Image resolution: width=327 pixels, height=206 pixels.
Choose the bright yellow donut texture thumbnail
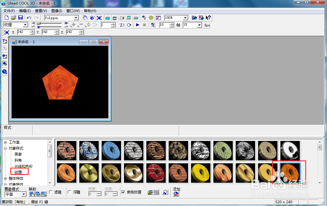200,173
